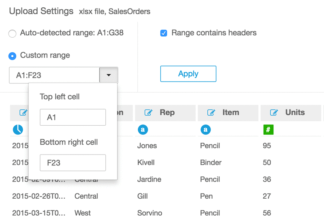Image resolution: width=324 pixels, height=223 pixels.
Task: Collapse the custom range dropdown arrow
Action: click(x=109, y=75)
